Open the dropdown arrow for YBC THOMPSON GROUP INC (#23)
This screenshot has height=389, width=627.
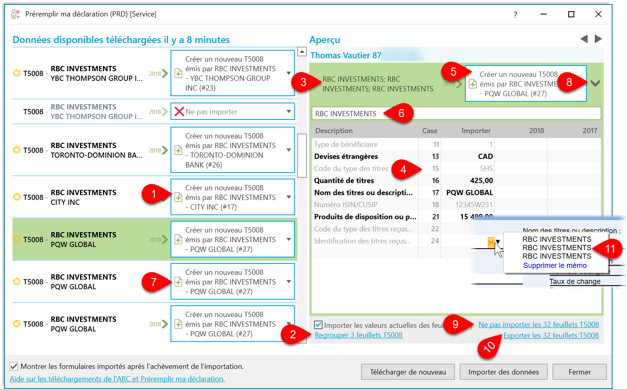289,73
